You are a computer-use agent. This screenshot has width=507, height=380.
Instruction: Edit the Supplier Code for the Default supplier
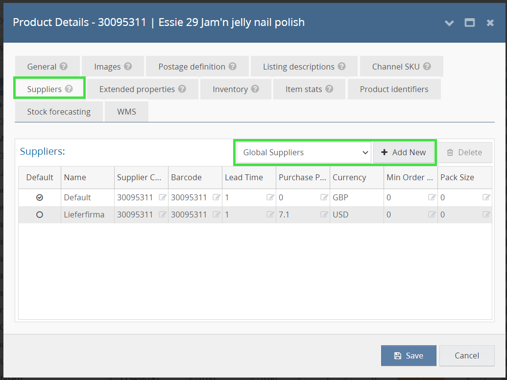(162, 197)
